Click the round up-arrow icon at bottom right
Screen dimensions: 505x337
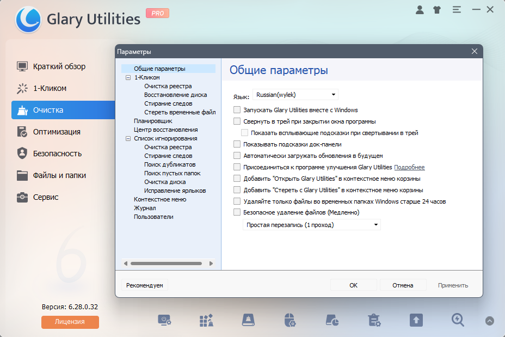(490, 321)
